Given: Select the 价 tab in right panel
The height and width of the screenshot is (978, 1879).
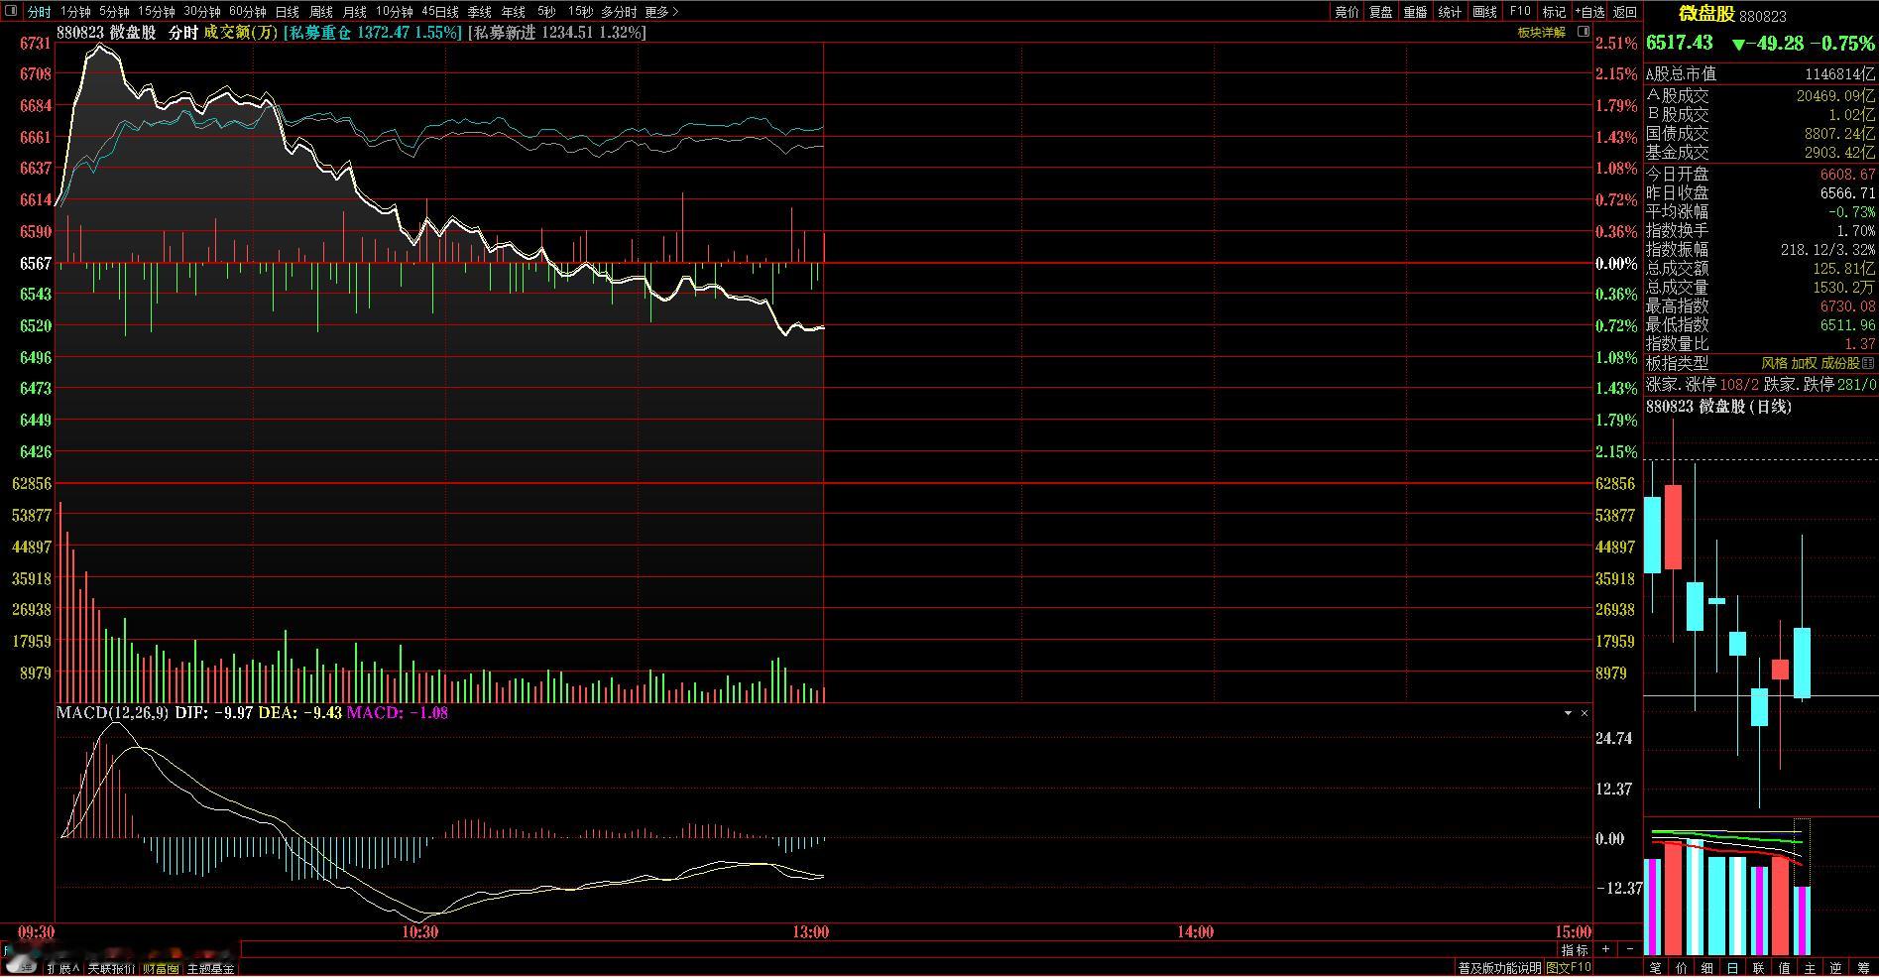Looking at the screenshot, I should pyautogui.click(x=1681, y=968).
